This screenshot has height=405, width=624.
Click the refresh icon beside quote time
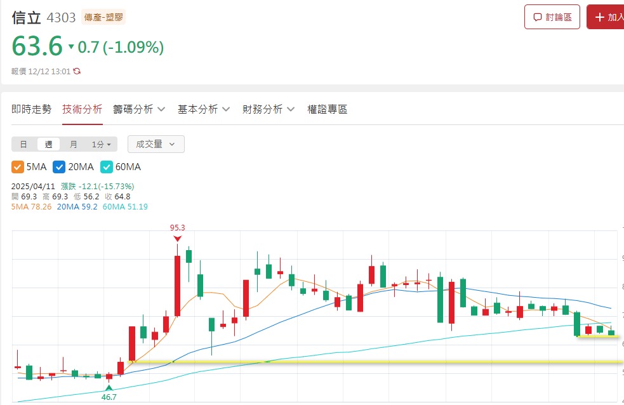(x=77, y=72)
